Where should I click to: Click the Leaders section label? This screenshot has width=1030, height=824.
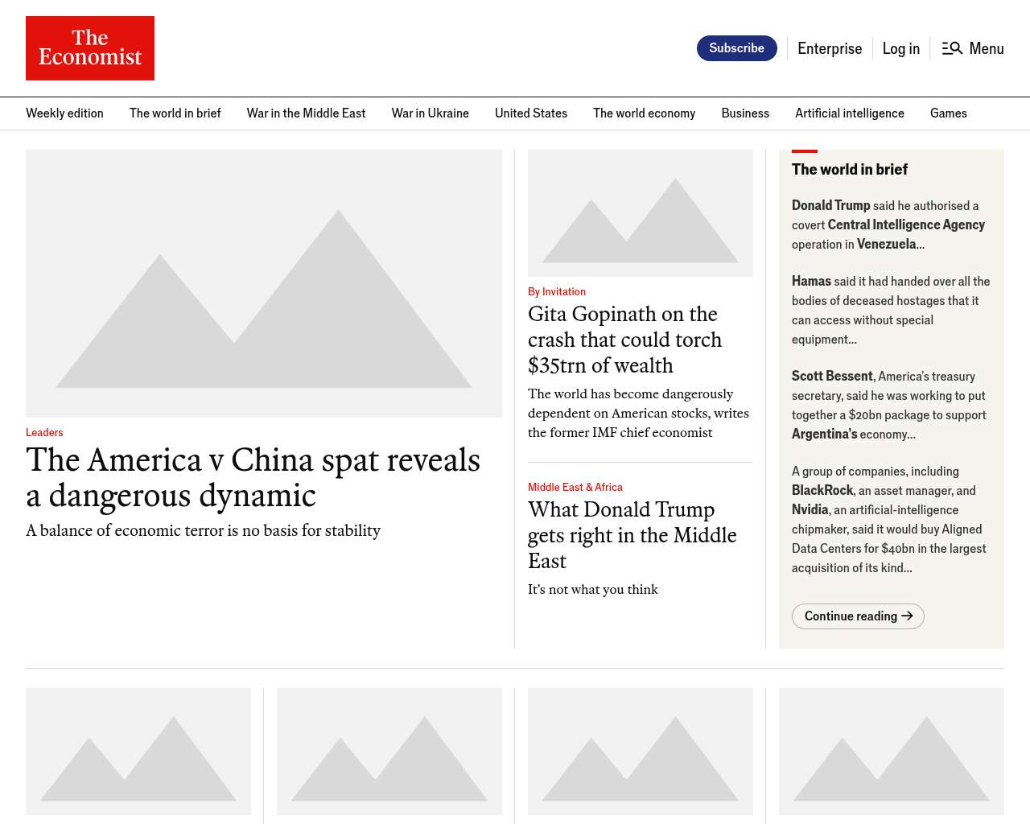coord(44,432)
